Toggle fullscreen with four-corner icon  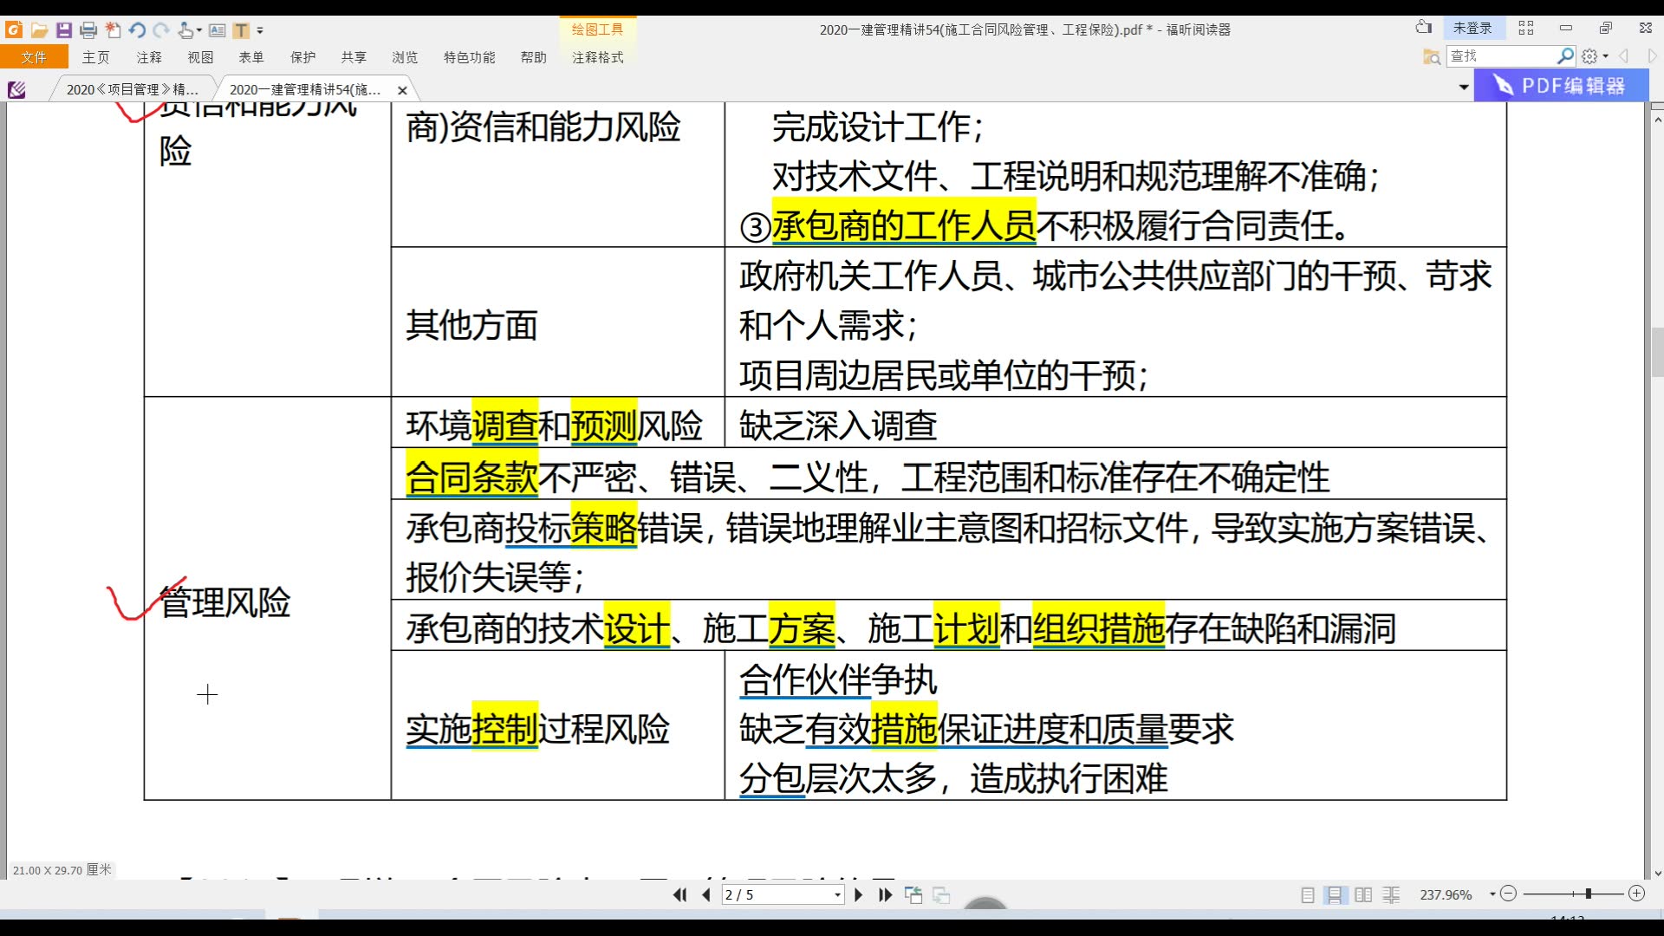point(1526,29)
